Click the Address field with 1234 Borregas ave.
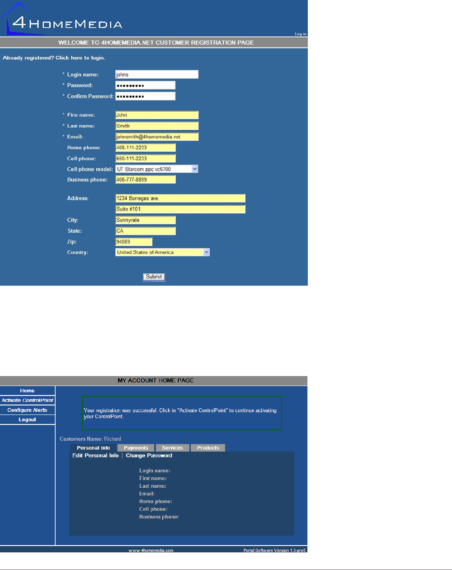This screenshot has width=452, height=570. click(x=180, y=198)
